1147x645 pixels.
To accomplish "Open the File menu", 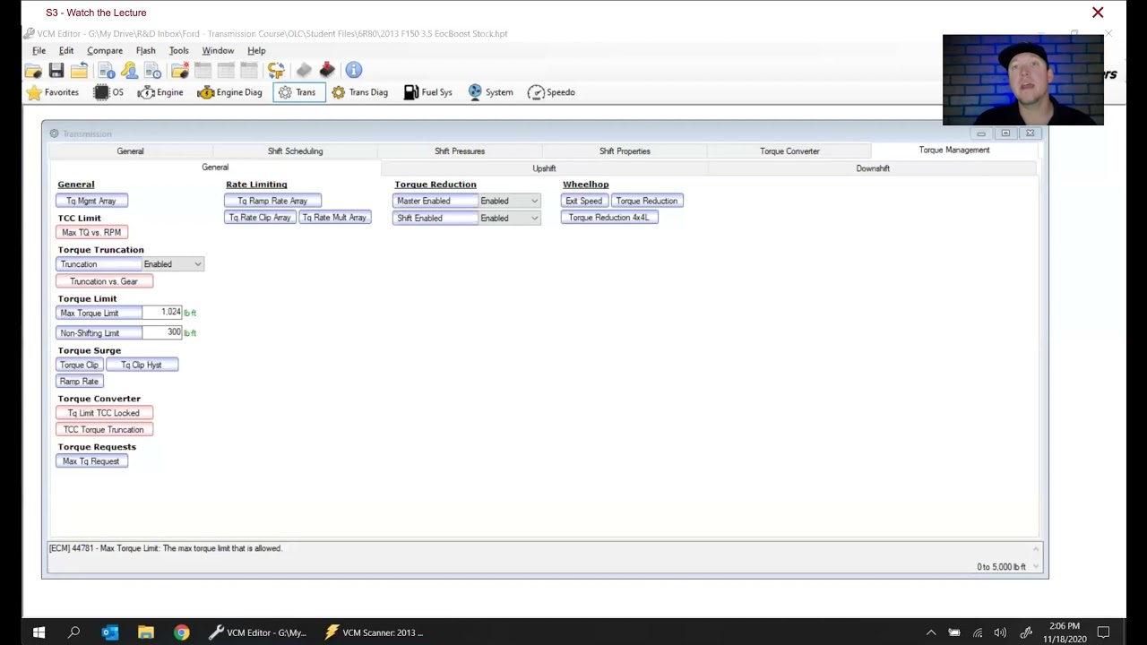I will click(x=39, y=51).
